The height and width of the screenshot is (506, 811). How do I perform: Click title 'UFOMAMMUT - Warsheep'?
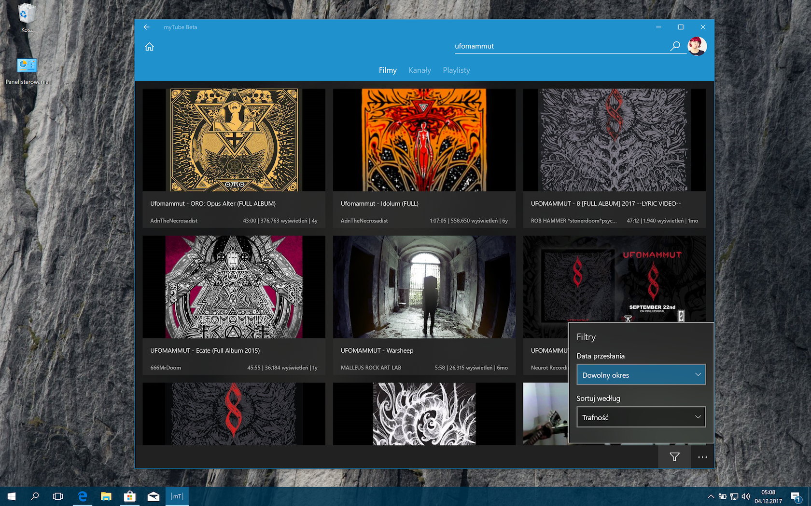click(377, 351)
